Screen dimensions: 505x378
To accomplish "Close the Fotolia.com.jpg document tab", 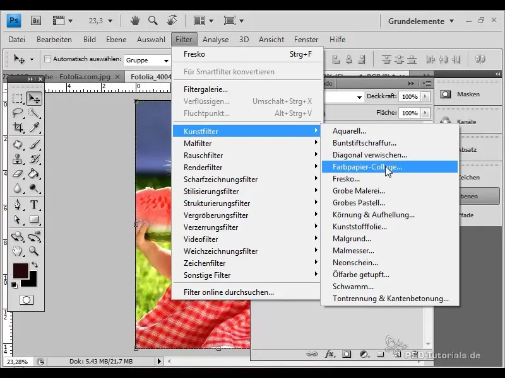I will click(x=117, y=77).
